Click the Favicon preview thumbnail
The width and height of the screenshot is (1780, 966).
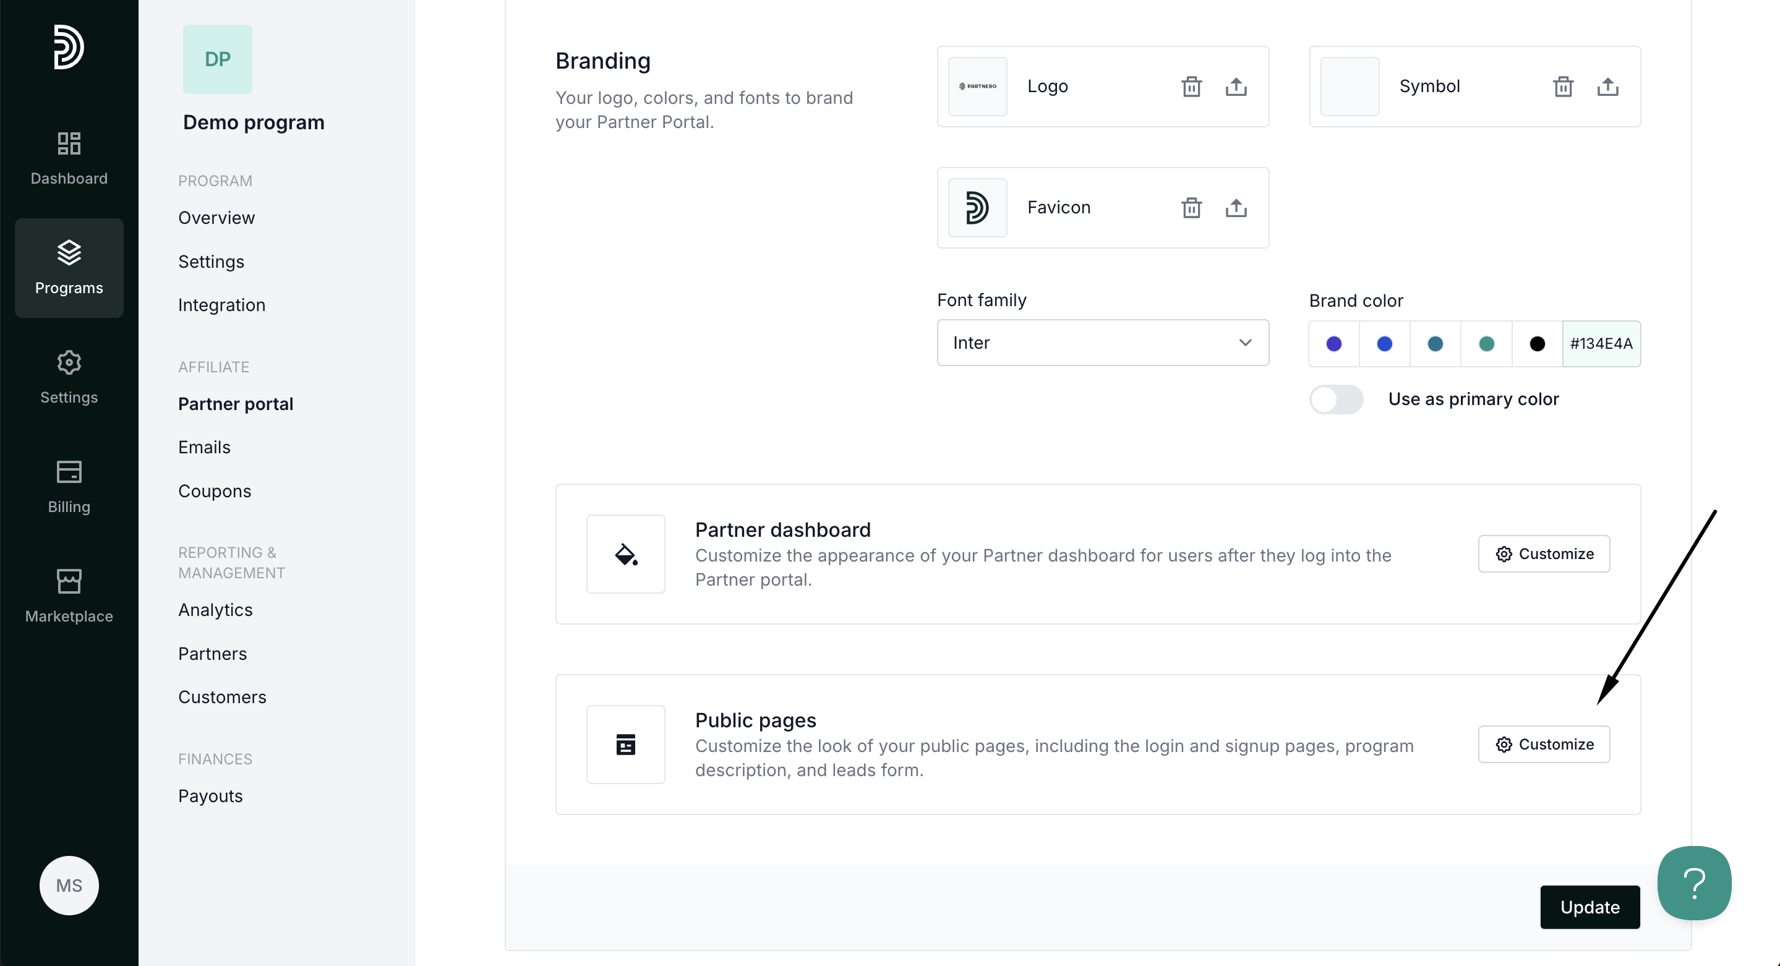pyautogui.click(x=978, y=207)
